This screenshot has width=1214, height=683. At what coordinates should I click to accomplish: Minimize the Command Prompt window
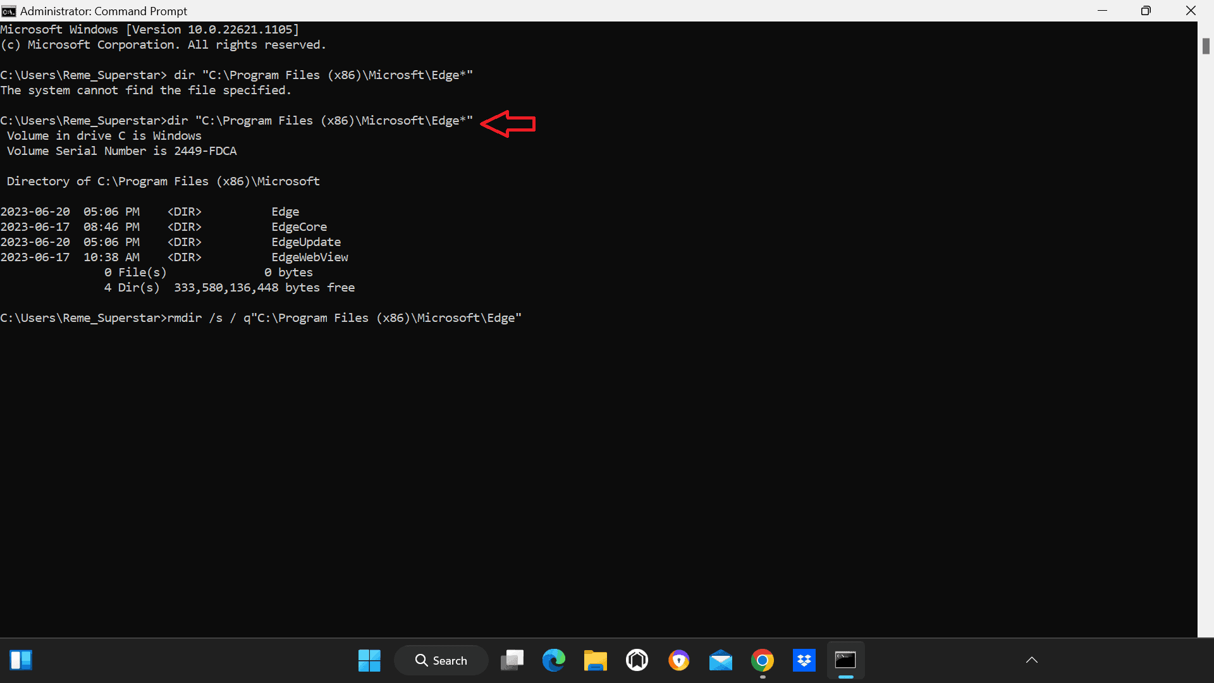1103,11
